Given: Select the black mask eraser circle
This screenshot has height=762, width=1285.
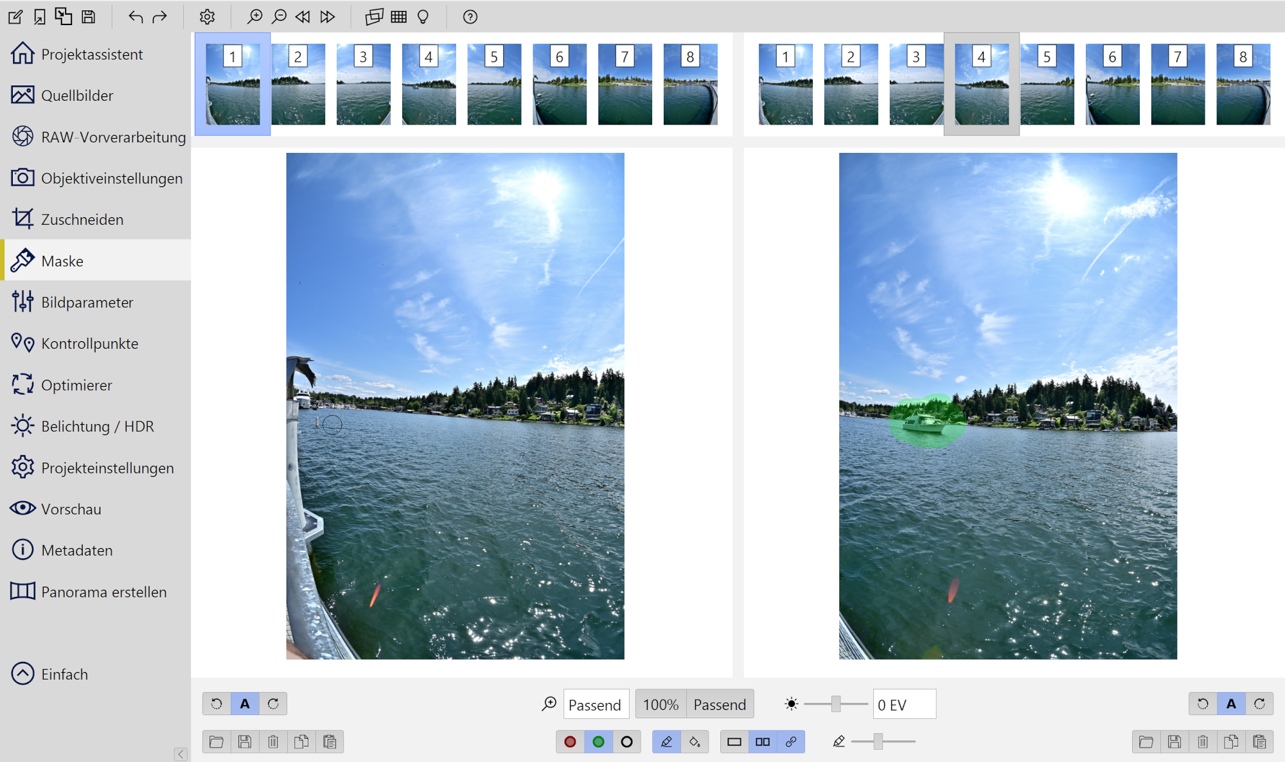Looking at the screenshot, I should coord(626,742).
